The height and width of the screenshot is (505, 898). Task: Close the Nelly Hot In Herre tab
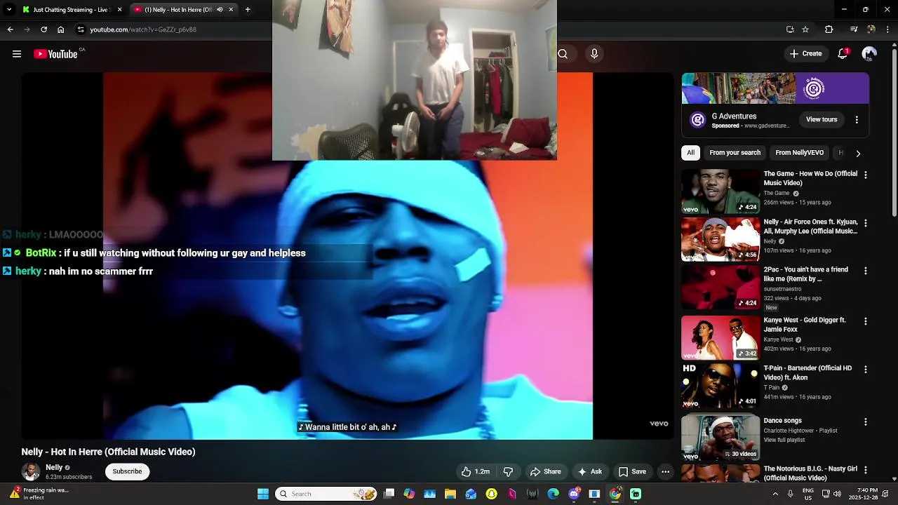tap(231, 10)
